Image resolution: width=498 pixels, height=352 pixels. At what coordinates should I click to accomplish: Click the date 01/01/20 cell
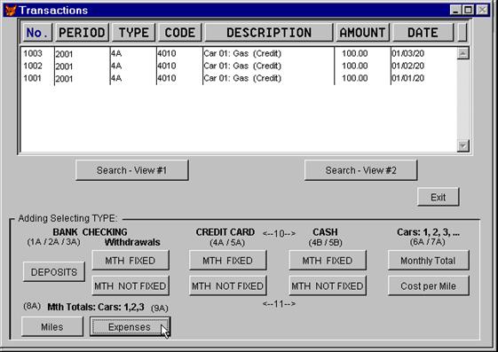tap(407, 78)
